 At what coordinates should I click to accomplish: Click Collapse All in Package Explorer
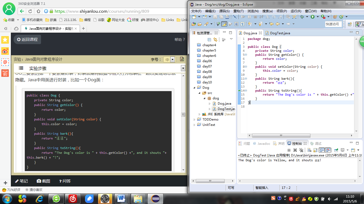[x=209, y=40]
